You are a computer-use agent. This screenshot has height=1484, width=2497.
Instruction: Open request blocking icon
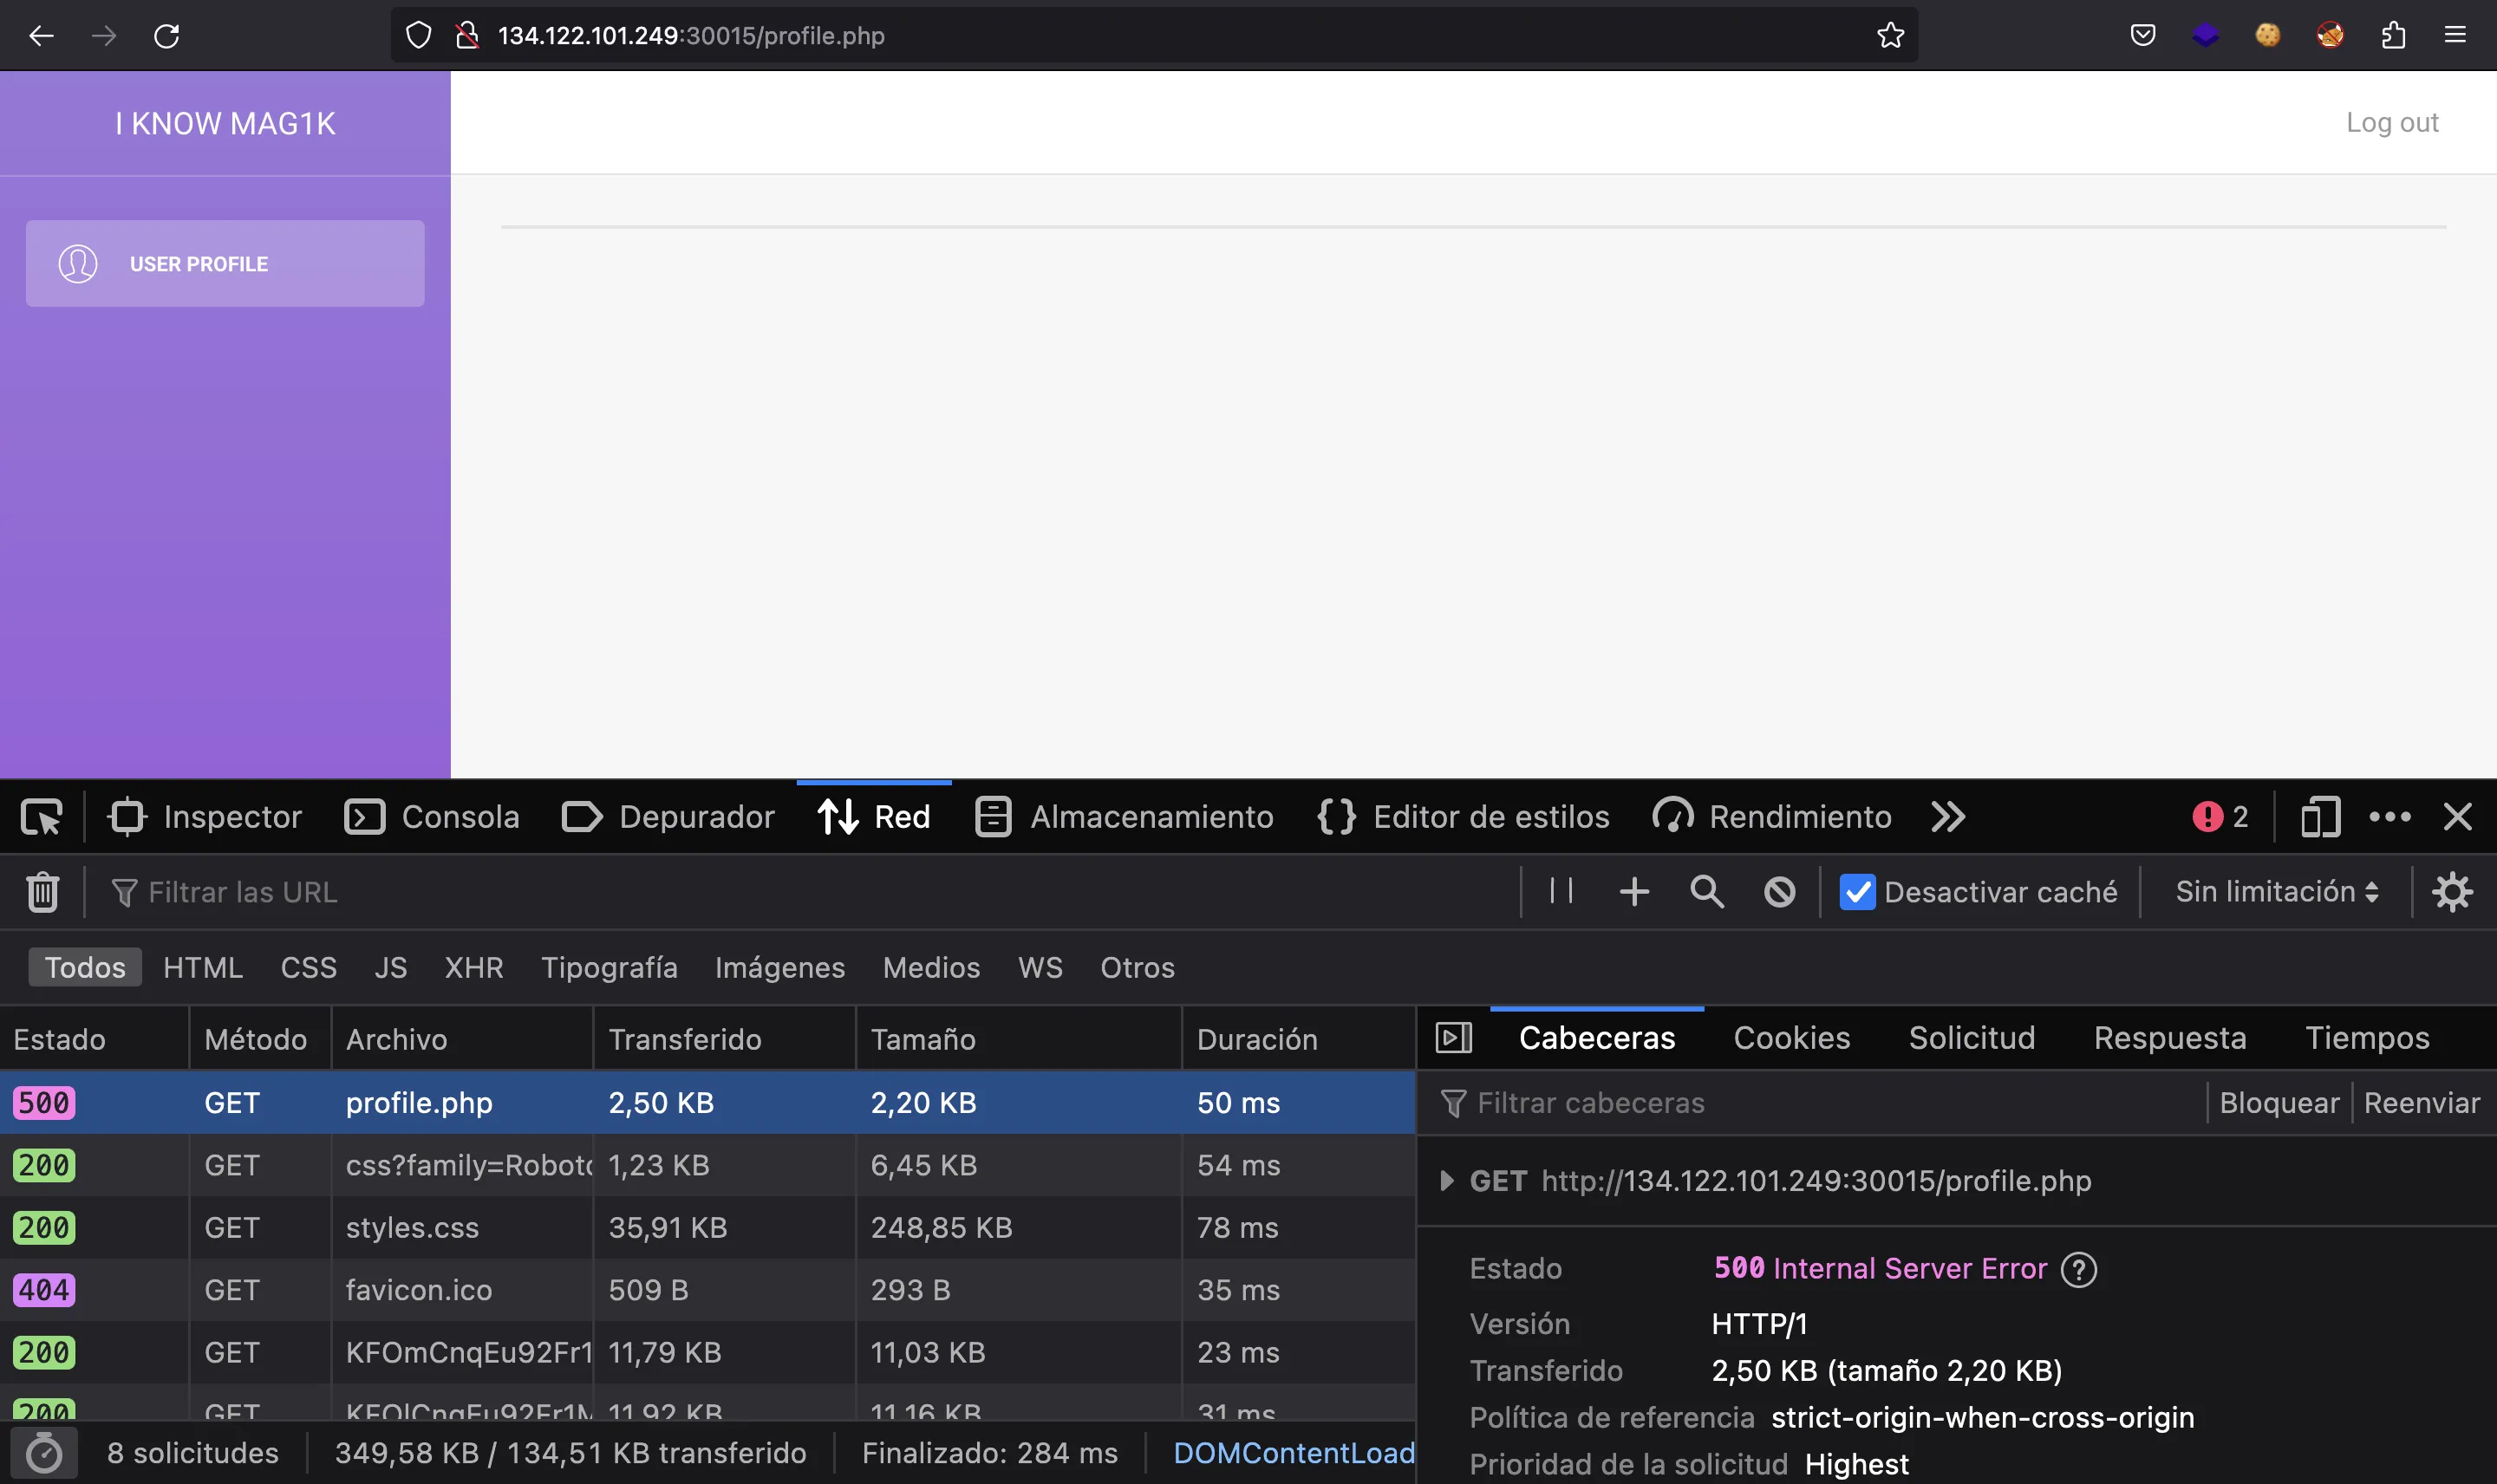[x=1779, y=891]
